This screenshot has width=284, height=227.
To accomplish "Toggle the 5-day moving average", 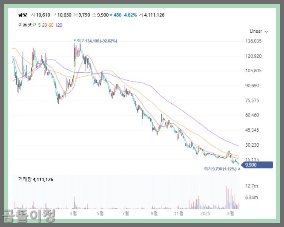I will 39,25.
